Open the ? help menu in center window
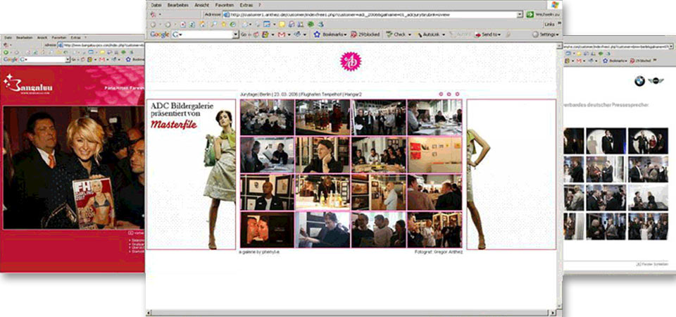This screenshot has height=317, width=676. 260,5
